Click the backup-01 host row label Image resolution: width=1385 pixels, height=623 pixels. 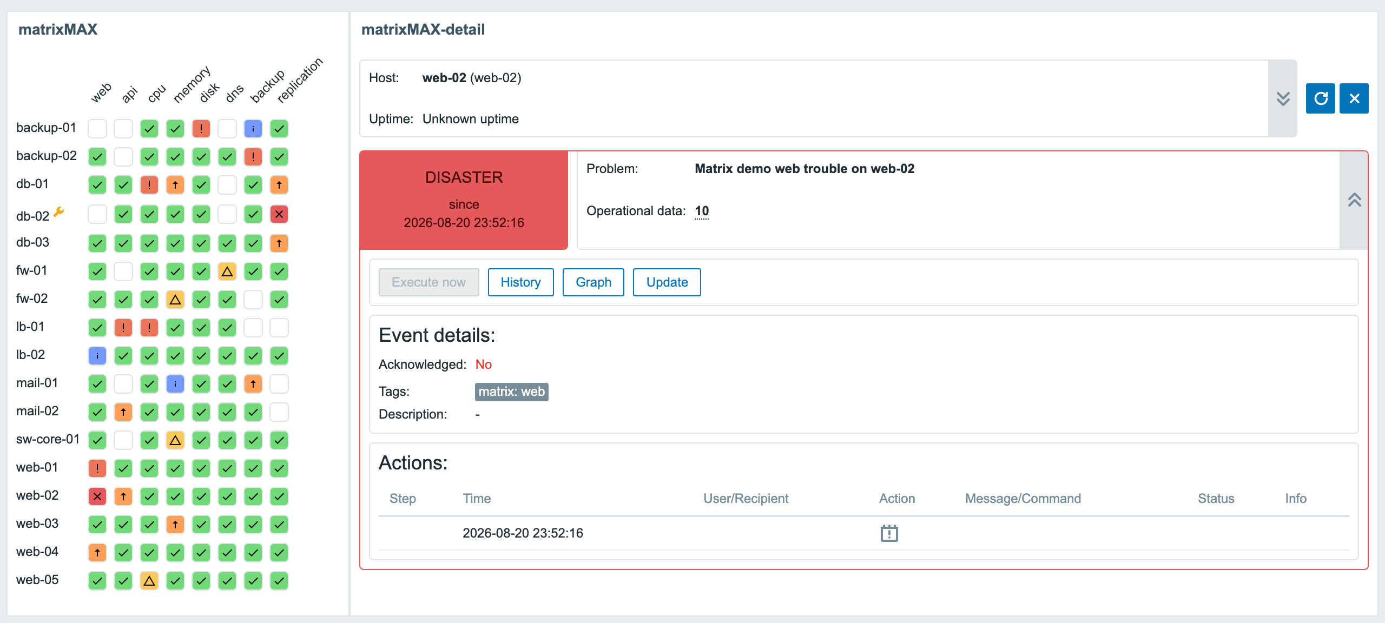pos(47,128)
